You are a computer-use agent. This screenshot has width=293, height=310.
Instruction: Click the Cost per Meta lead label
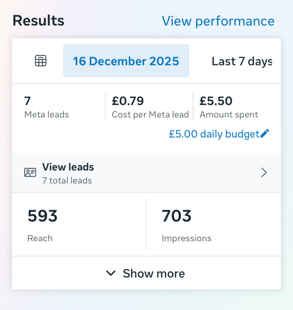[x=150, y=114]
